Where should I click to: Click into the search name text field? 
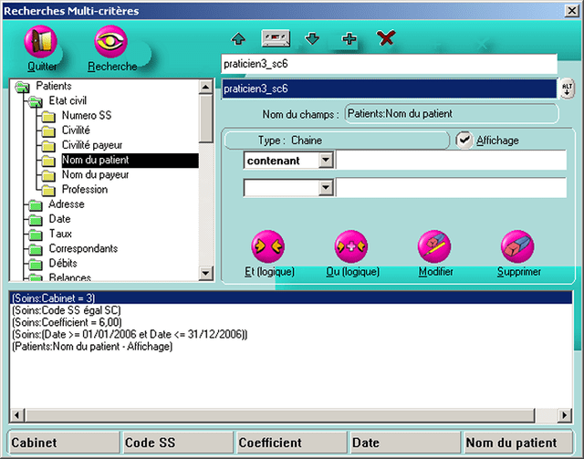pyautogui.click(x=389, y=65)
